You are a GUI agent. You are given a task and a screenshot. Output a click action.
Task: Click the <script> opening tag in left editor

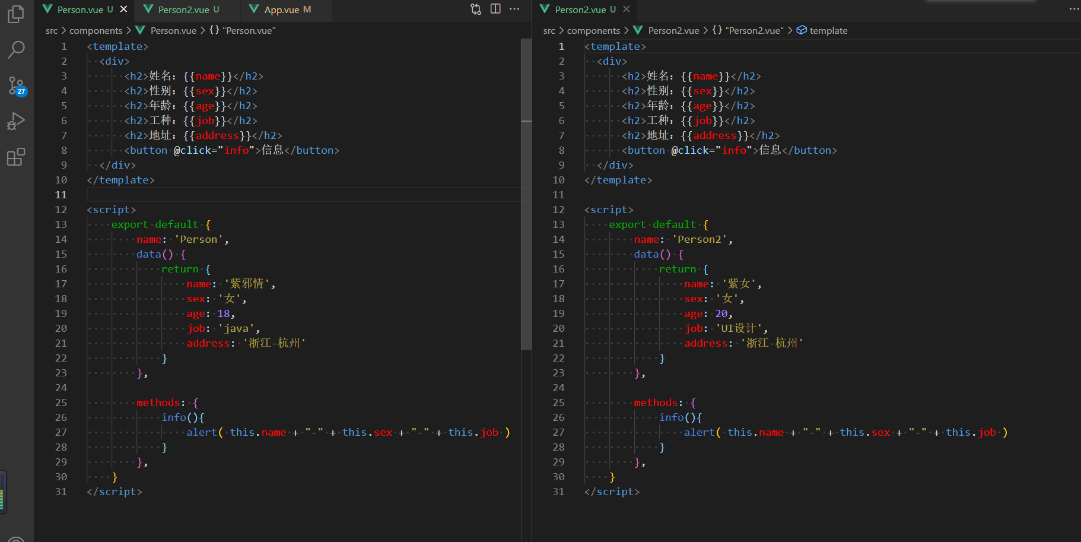[112, 210]
